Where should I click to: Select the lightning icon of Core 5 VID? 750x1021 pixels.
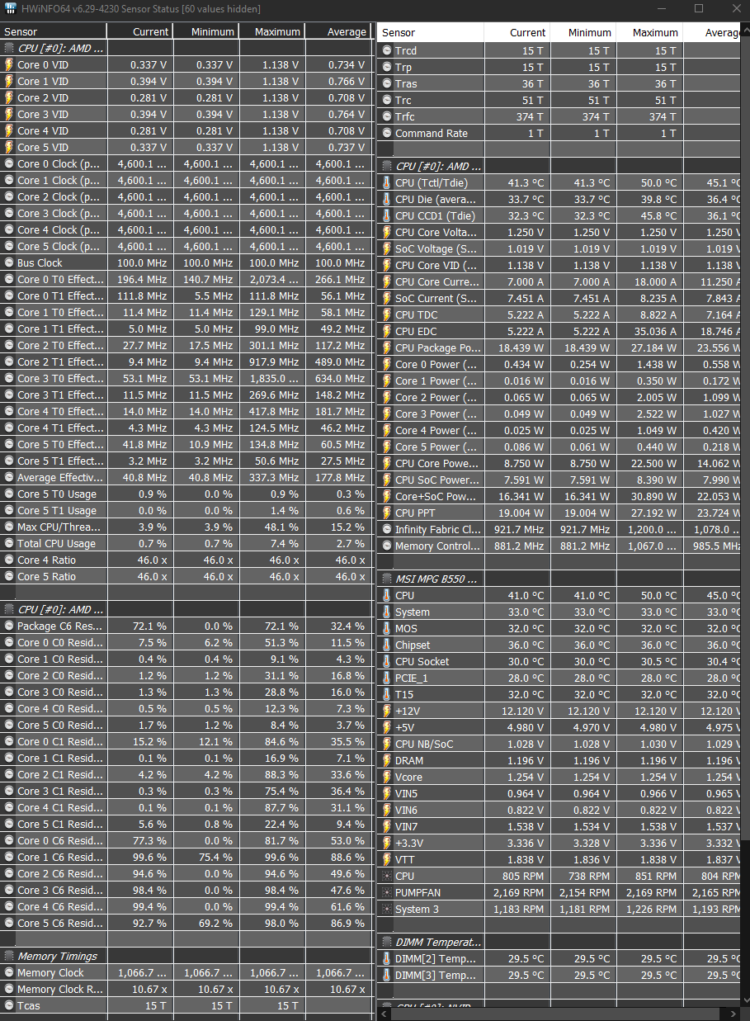point(9,147)
